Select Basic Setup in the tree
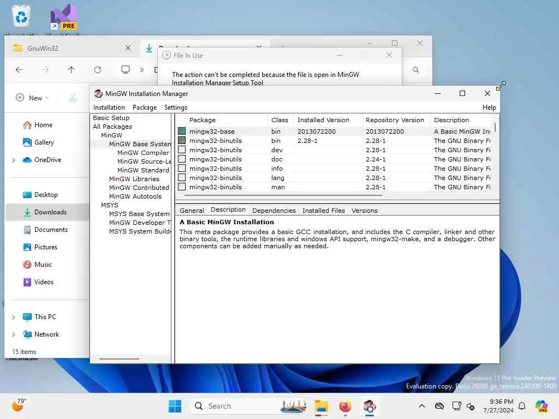Image resolution: width=559 pixels, height=419 pixels. click(x=111, y=118)
